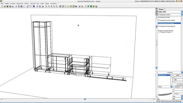This screenshot has height=103, width=183.
Task: Click the green spreadsheet icon
Action: pos(91,6)
